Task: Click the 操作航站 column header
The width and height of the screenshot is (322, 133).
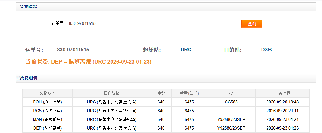Action: [112, 93]
